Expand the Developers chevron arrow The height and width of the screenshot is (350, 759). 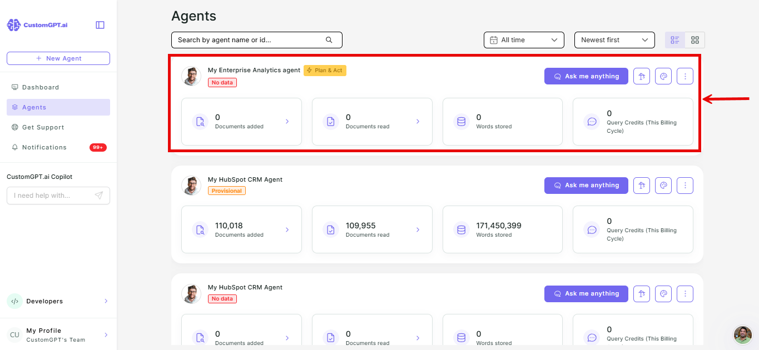[x=106, y=301]
